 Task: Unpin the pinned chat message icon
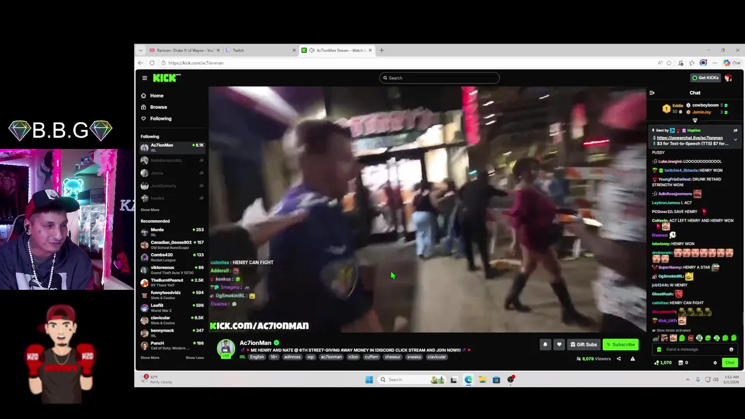735,130
